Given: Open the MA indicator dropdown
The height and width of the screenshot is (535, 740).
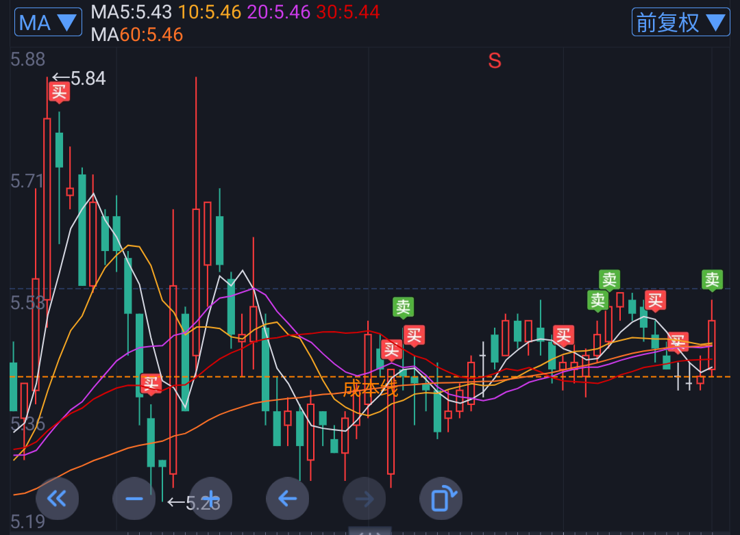Looking at the screenshot, I should point(48,23).
